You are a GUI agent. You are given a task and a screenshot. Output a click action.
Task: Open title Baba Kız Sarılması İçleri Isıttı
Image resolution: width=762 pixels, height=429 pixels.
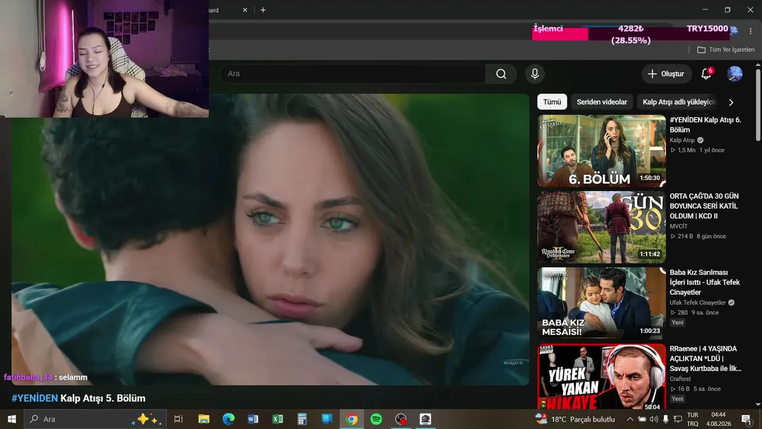pyautogui.click(x=705, y=282)
